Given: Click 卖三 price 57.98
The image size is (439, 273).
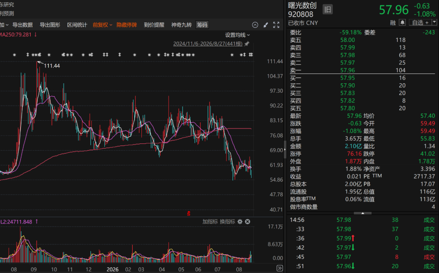Looking at the screenshot, I should (x=348, y=55).
